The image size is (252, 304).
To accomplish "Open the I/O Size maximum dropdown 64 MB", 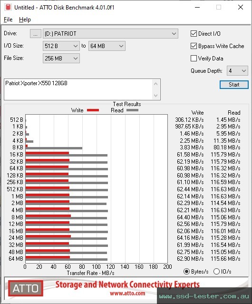I will coord(107,46).
